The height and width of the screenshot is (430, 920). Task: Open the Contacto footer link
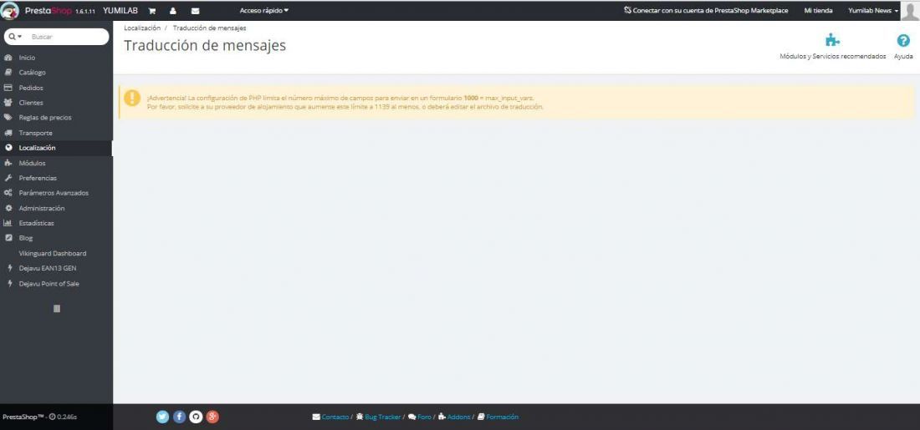coord(331,417)
